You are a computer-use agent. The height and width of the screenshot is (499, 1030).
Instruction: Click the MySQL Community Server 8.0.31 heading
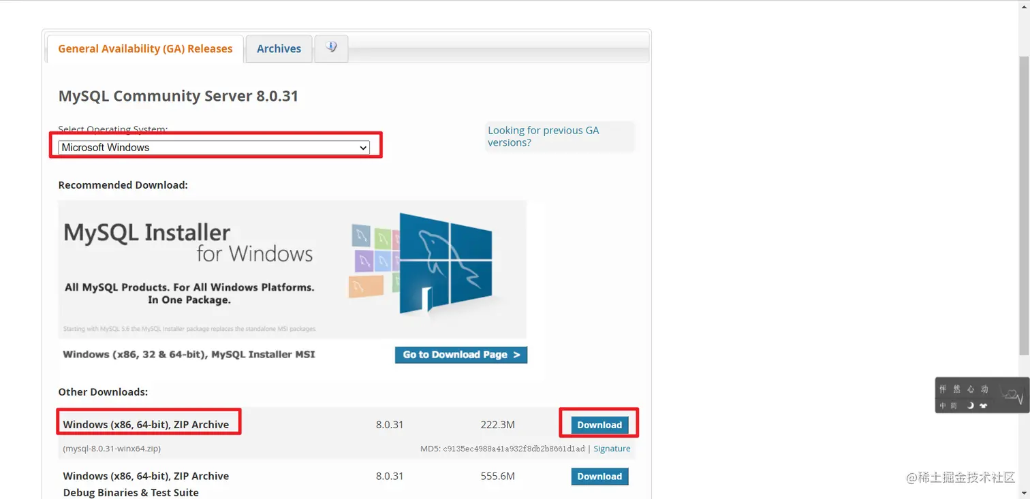[x=178, y=96]
